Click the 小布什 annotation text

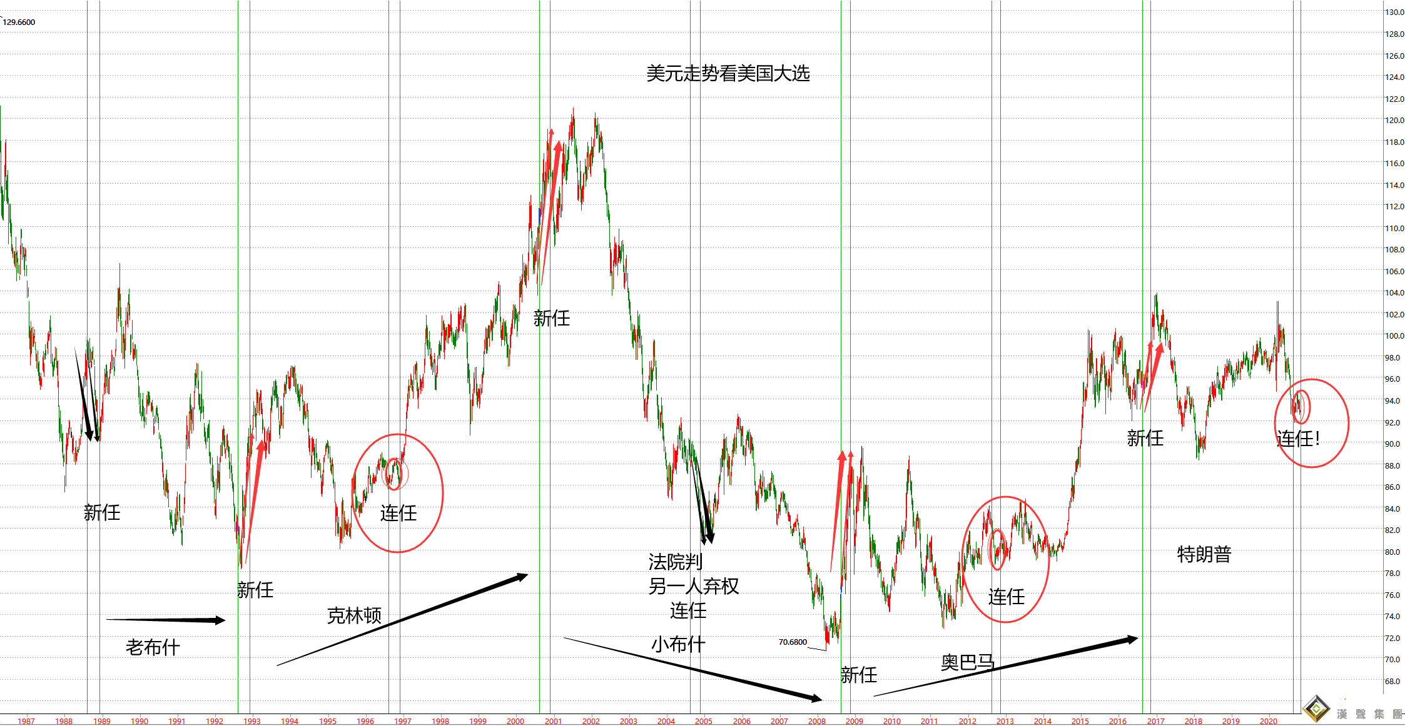coord(678,644)
